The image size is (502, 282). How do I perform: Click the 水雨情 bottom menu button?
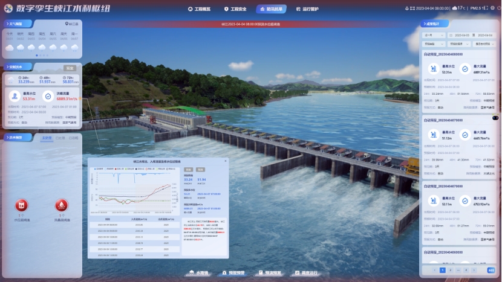click(199, 273)
